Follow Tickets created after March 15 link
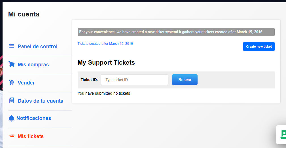The height and width of the screenshot is (148, 286). coord(105,44)
